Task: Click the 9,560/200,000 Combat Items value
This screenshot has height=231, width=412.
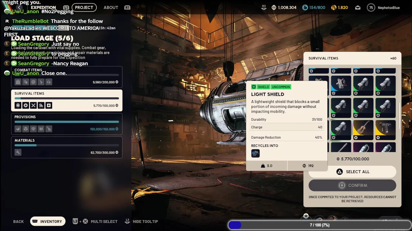Action: pos(104,82)
